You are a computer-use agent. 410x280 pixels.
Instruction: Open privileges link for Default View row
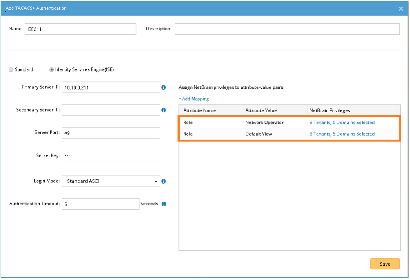click(342, 134)
